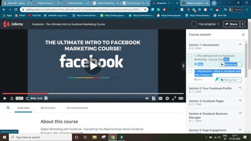
Task: Open Resources dropdown for lecture 1
Action: [230, 64]
